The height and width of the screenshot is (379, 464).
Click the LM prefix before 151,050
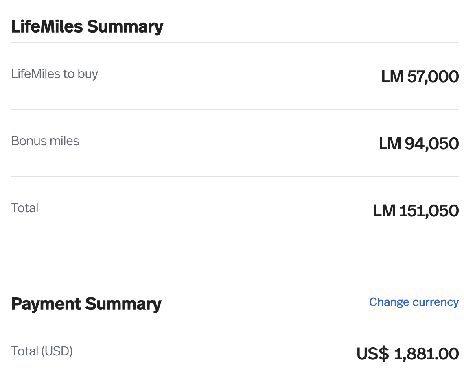[x=384, y=211]
